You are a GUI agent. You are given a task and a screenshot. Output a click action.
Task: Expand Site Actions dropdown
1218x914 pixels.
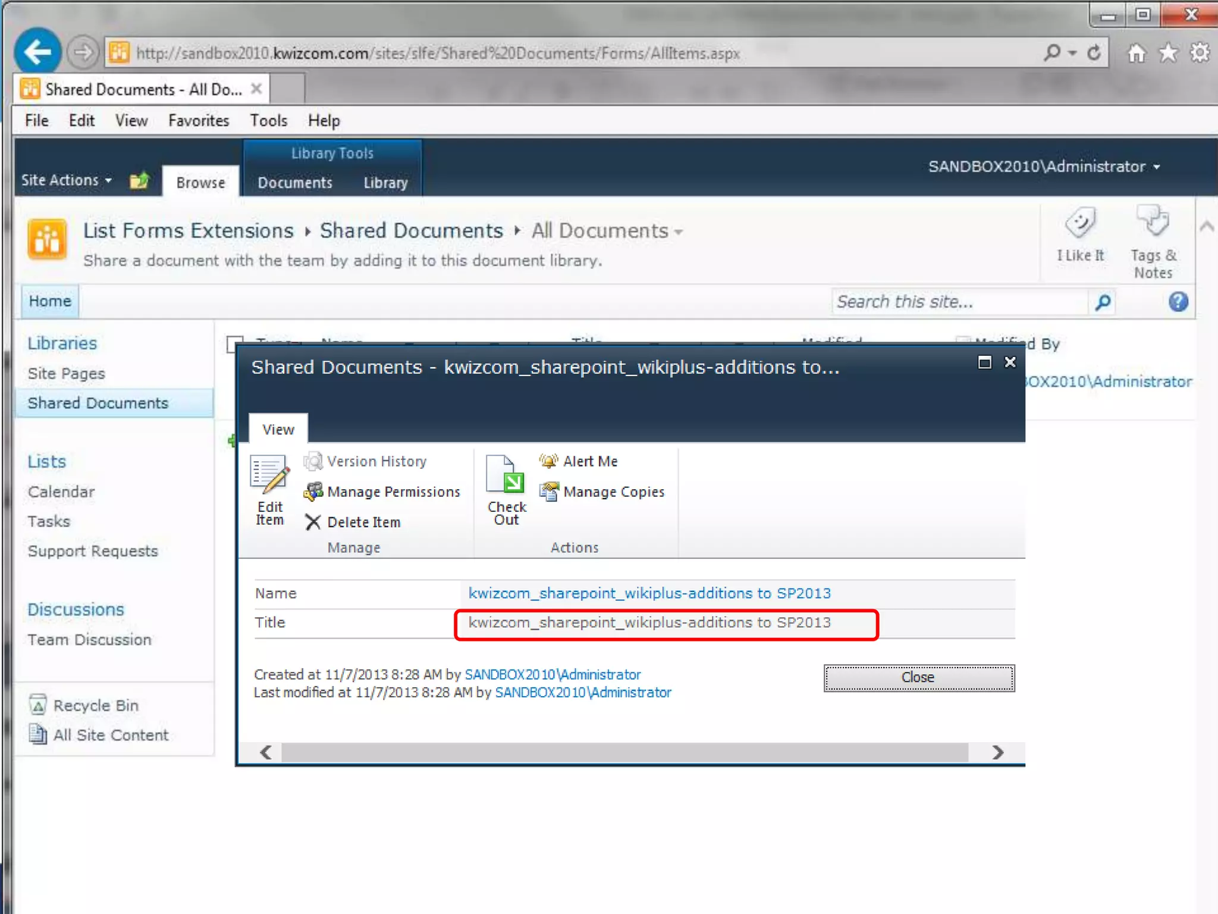[66, 180]
